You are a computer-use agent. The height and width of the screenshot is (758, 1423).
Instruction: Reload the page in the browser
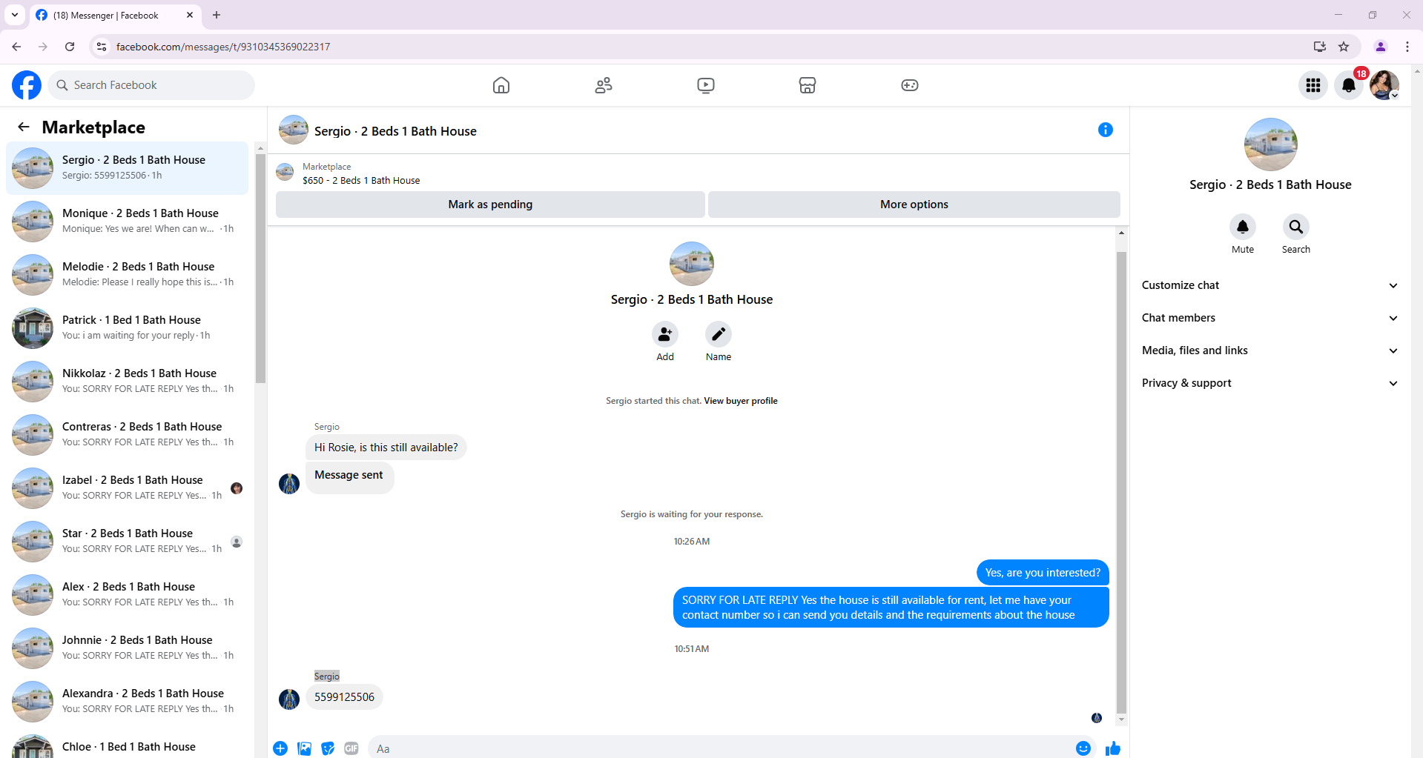click(70, 47)
